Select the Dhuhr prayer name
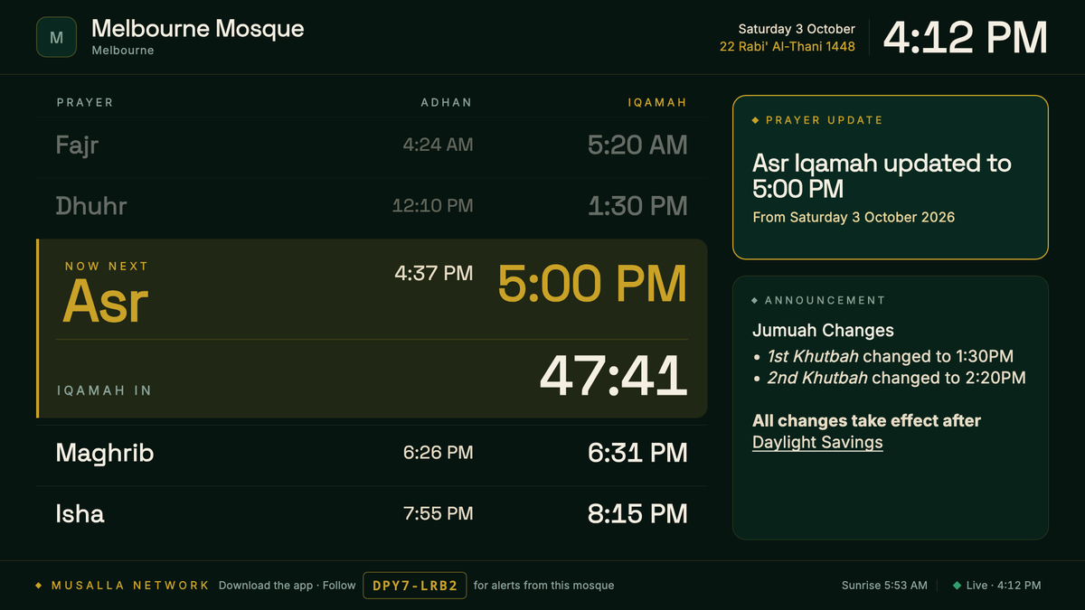 [x=91, y=206]
